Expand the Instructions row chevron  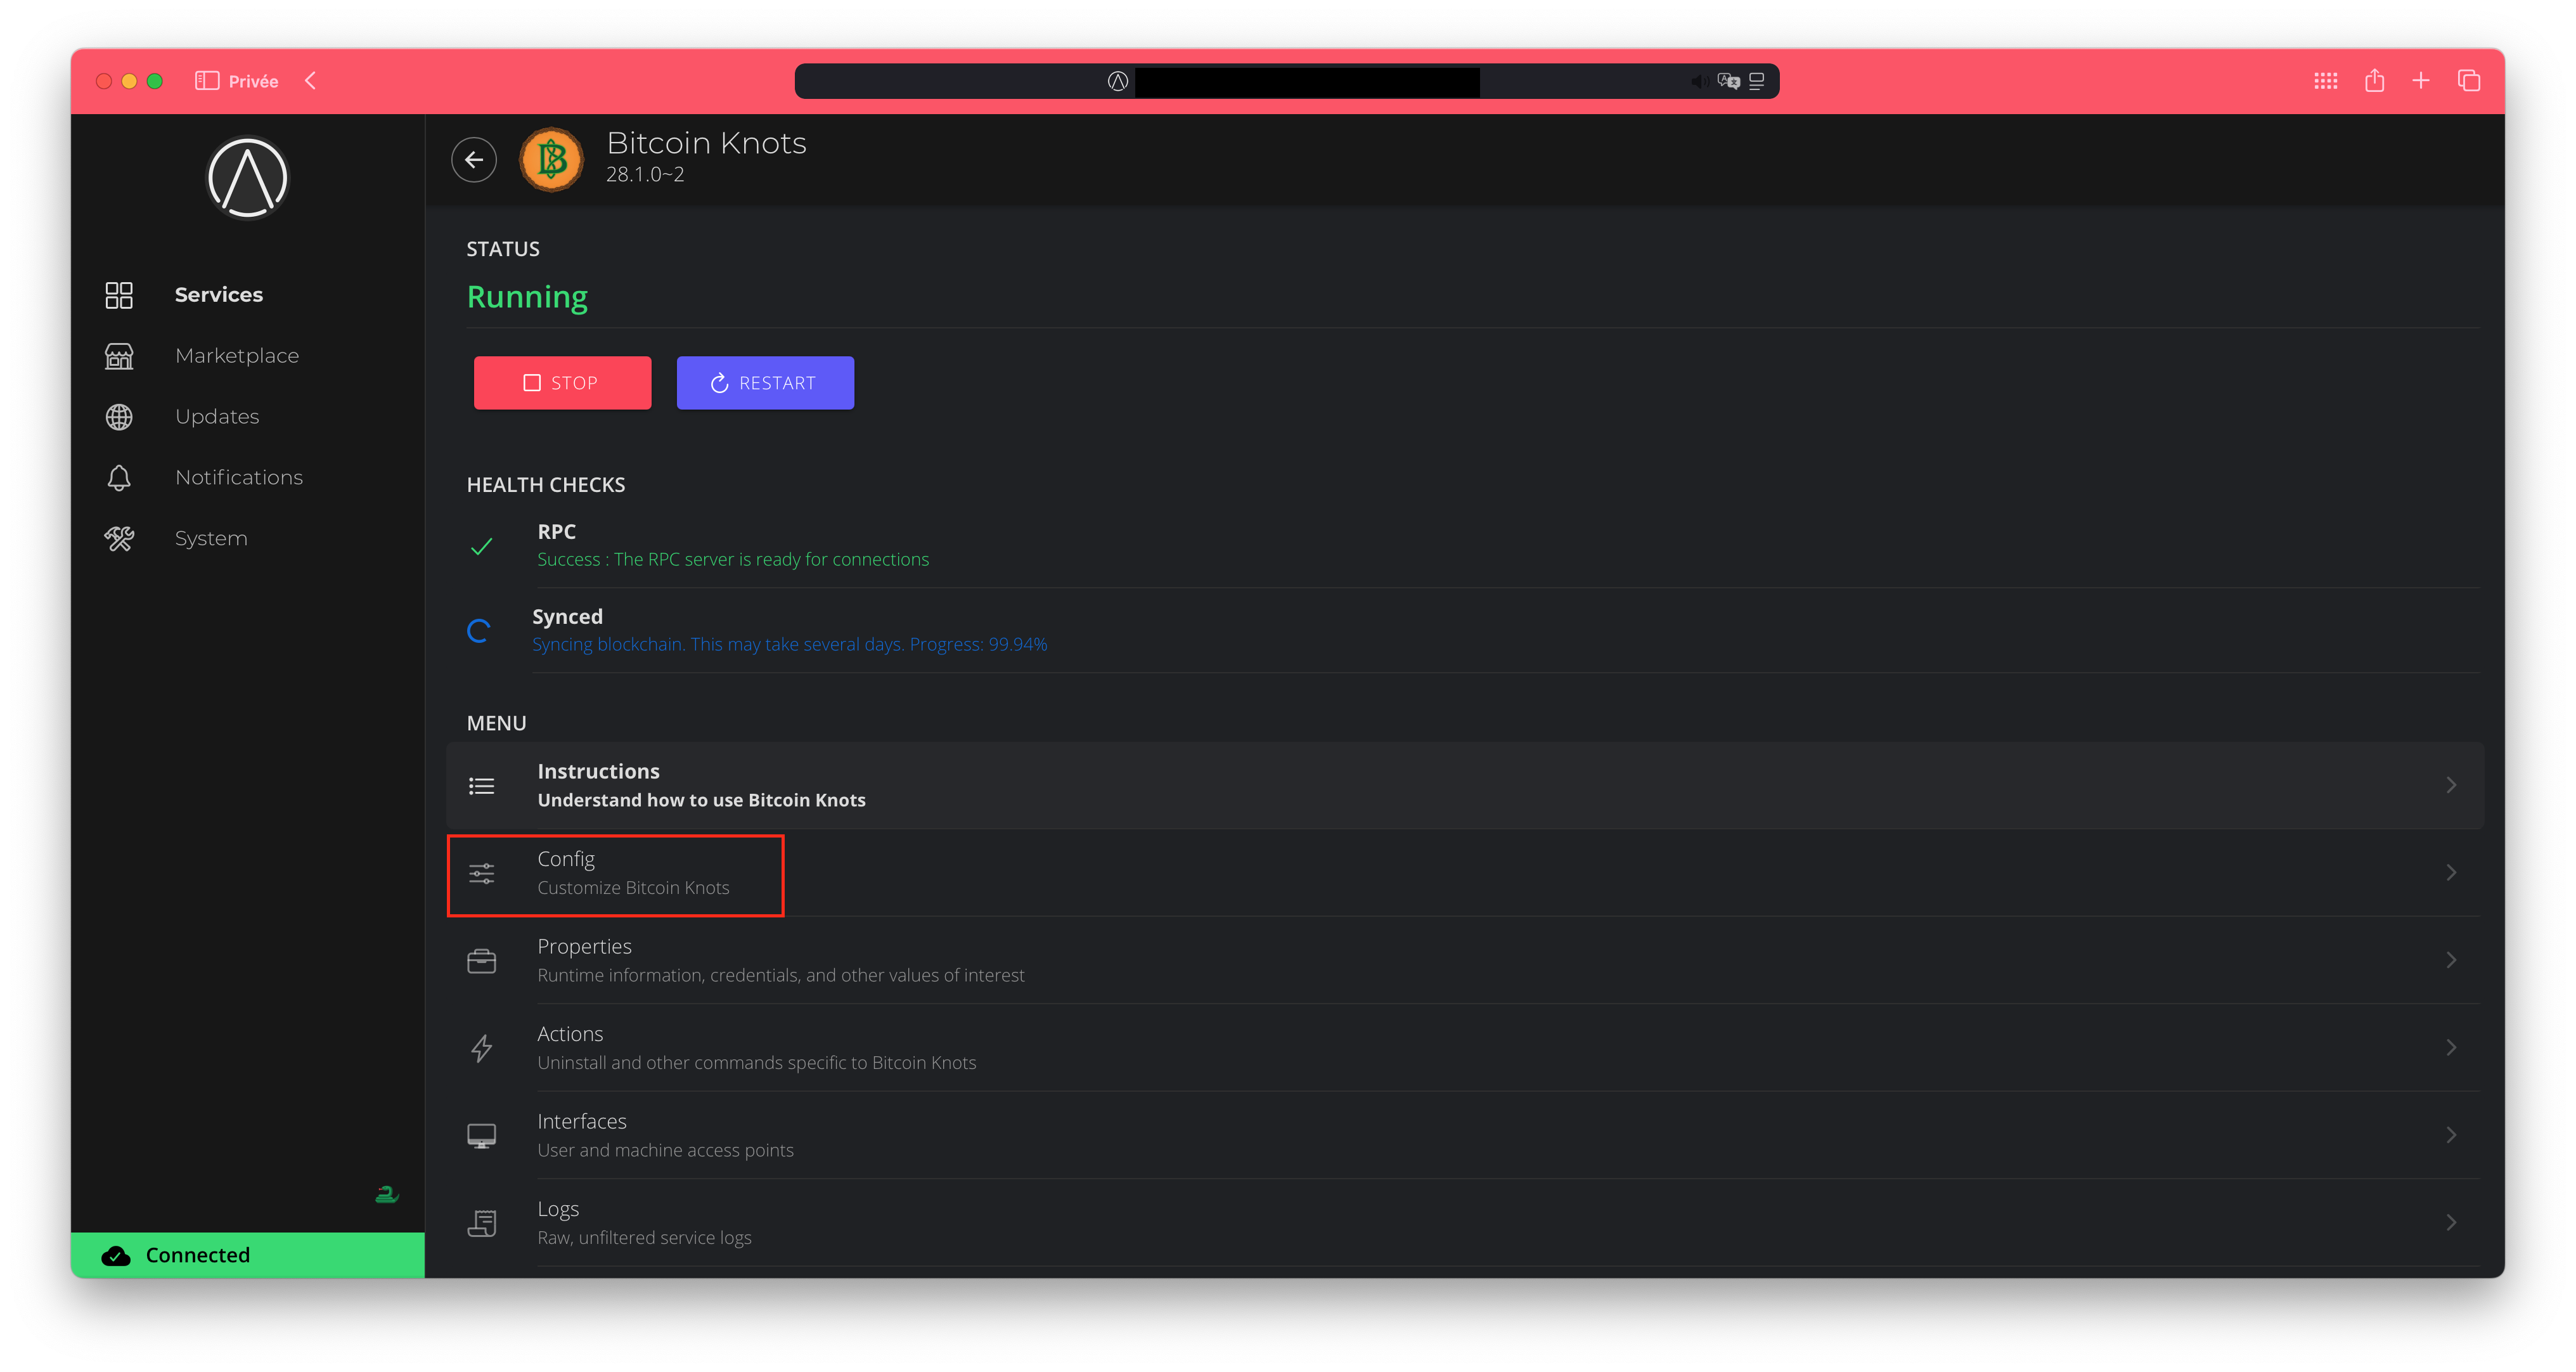(x=2450, y=785)
